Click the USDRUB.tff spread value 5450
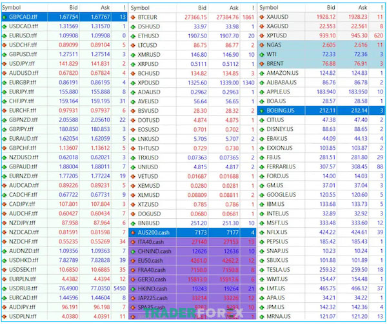387x324 pixels. click(x=120, y=289)
